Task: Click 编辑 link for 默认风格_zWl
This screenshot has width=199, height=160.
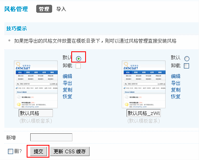Action: click(x=176, y=76)
